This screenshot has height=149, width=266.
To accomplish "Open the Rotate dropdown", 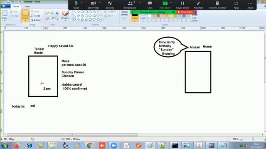I will [37, 20].
